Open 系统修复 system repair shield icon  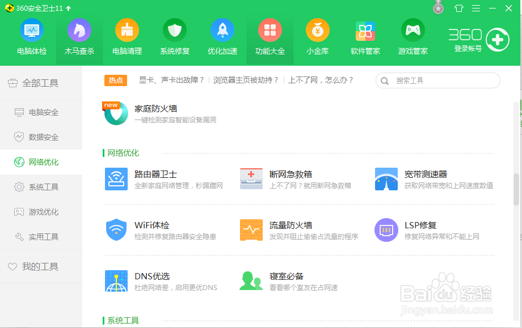click(x=175, y=30)
